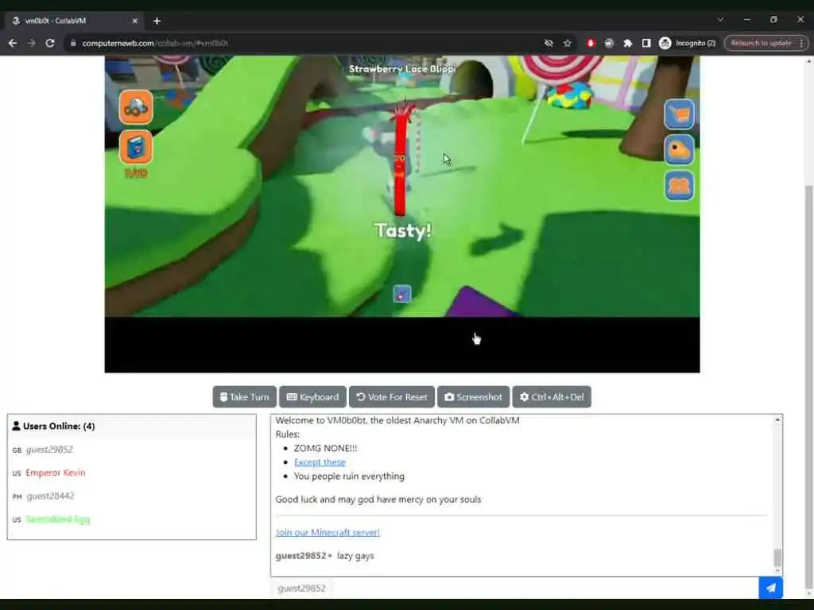This screenshot has width=814, height=610.
Task: Select user guest28442
Action: pyautogui.click(x=50, y=496)
